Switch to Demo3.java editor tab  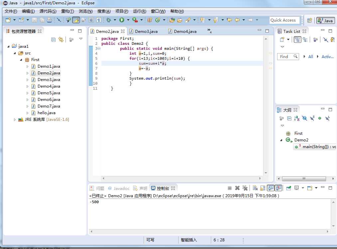point(146,31)
